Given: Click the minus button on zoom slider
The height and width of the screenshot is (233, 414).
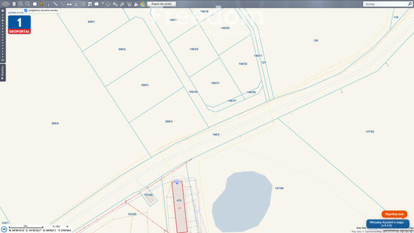Looking at the screenshot, I should click(3, 60).
